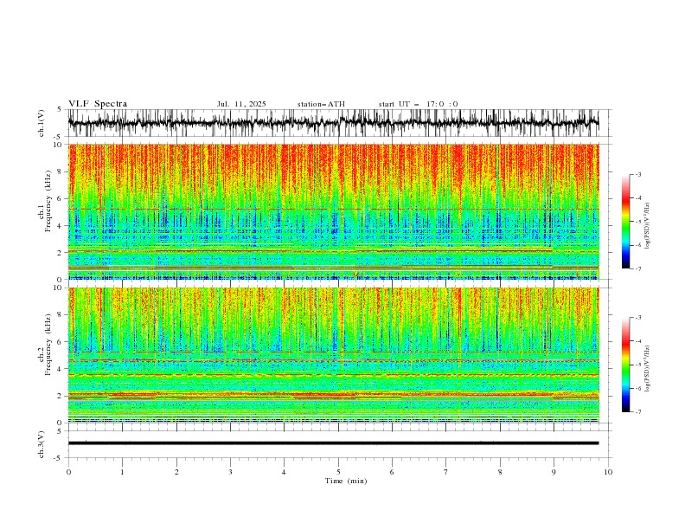Click the ch.2 PSD color scale bar
The image size is (685, 530).
pyautogui.click(x=626, y=365)
